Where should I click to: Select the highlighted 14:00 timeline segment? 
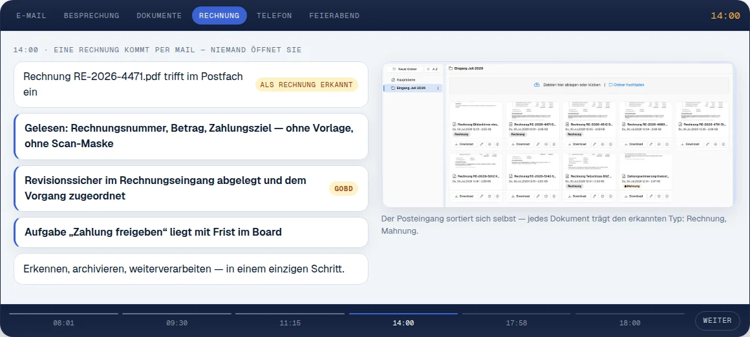(x=403, y=320)
